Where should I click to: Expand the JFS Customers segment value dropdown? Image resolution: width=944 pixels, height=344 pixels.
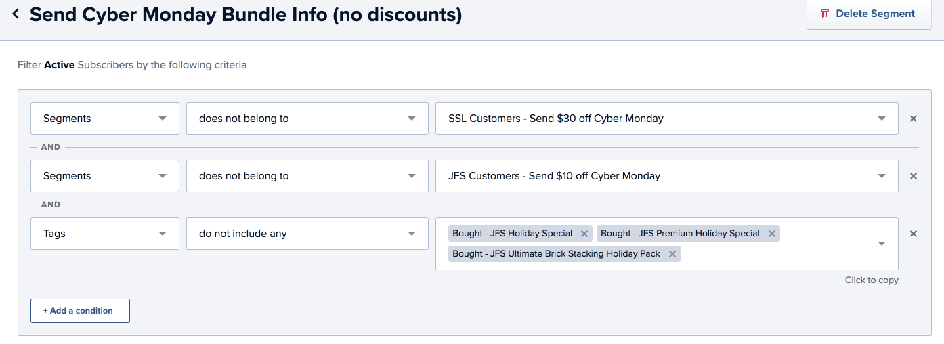(x=881, y=176)
